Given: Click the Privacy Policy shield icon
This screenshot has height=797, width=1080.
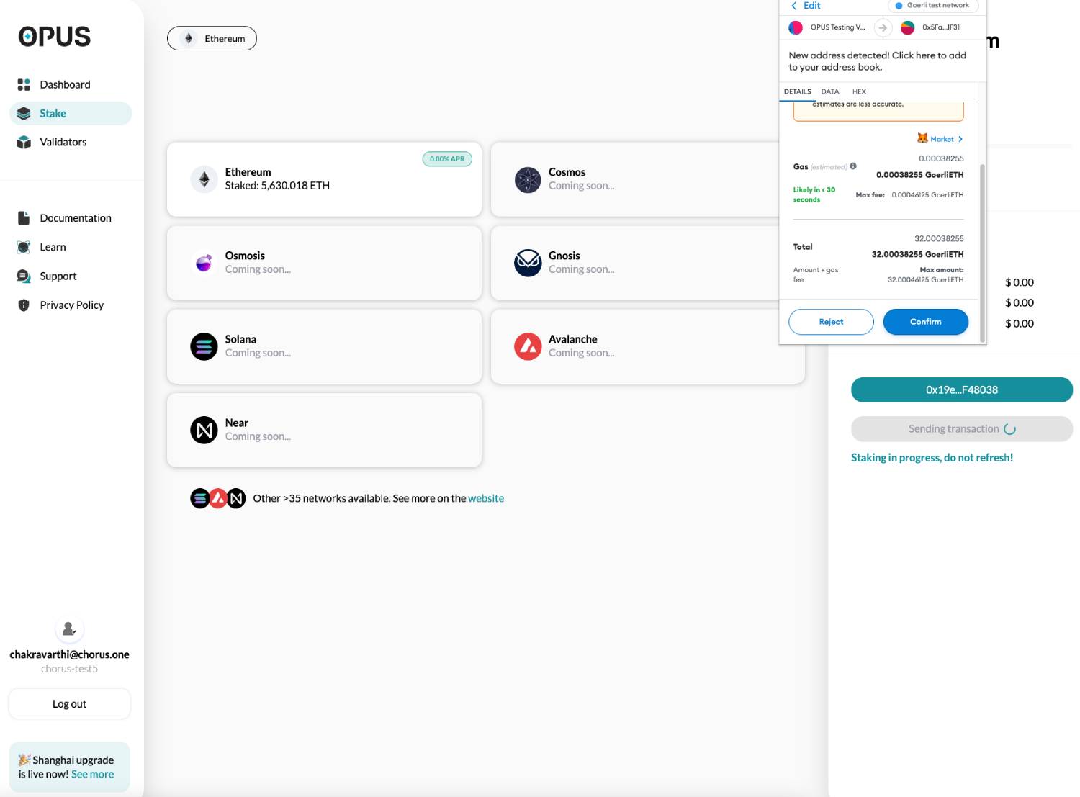Looking at the screenshot, I should click(x=24, y=305).
